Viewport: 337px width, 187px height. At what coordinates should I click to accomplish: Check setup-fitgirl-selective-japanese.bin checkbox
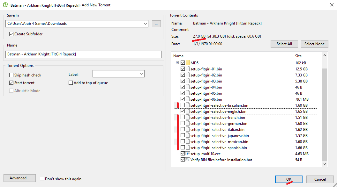pos(183,135)
